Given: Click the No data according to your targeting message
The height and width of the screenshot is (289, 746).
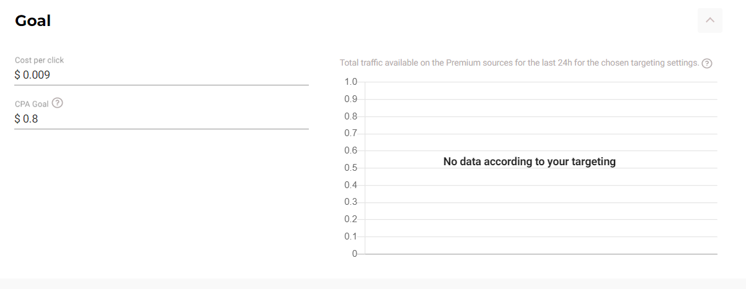Looking at the screenshot, I should 530,162.
